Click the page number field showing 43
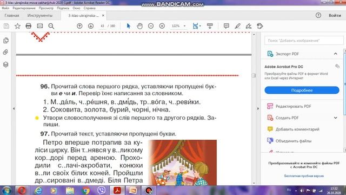 102,26
